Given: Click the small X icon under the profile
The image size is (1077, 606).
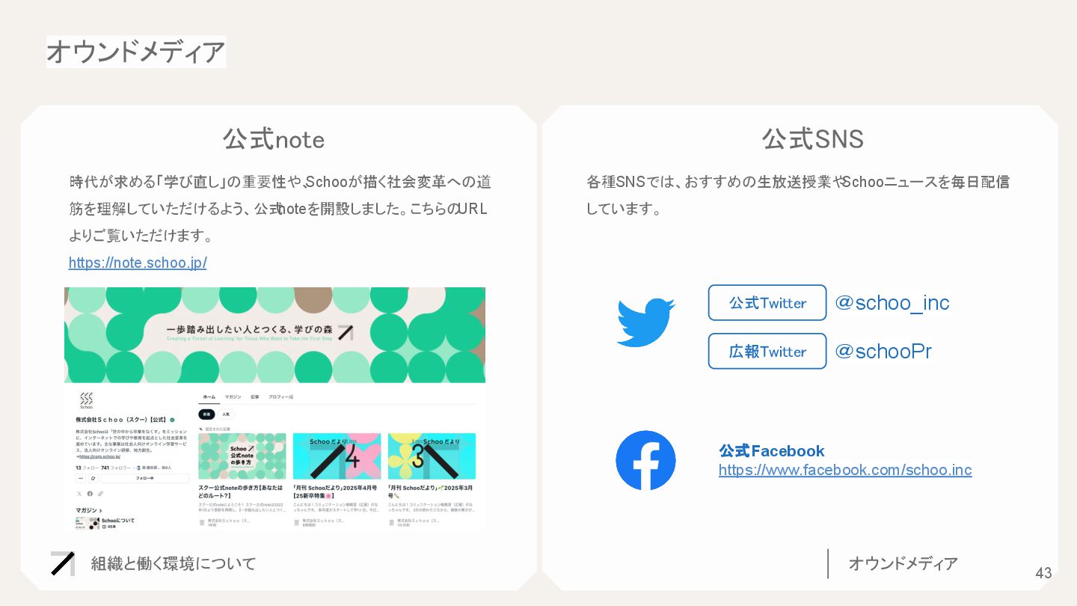Looking at the screenshot, I should [79, 494].
